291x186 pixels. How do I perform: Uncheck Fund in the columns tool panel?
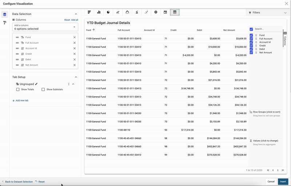click(251, 35)
